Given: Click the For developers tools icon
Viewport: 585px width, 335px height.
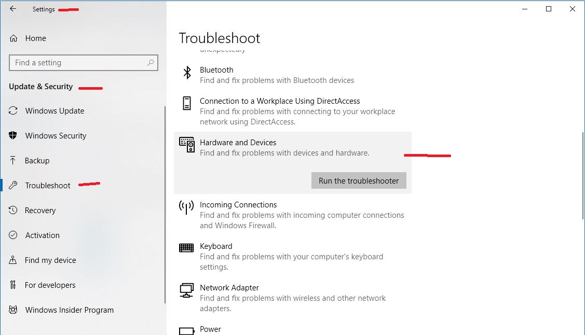Looking at the screenshot, I should pyautogui.click(x=13, y=285).
